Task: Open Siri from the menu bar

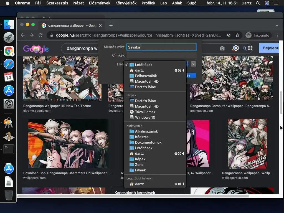Action: [x=267, y=3]
